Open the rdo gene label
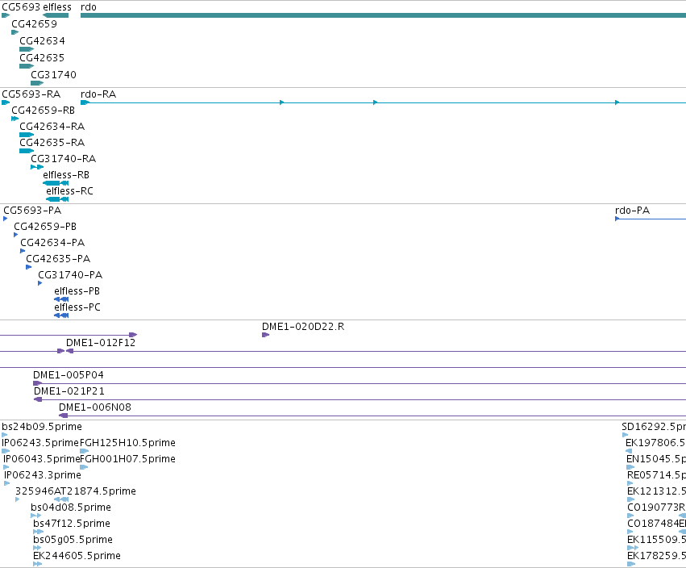The image size is (686, 568). 89,7
